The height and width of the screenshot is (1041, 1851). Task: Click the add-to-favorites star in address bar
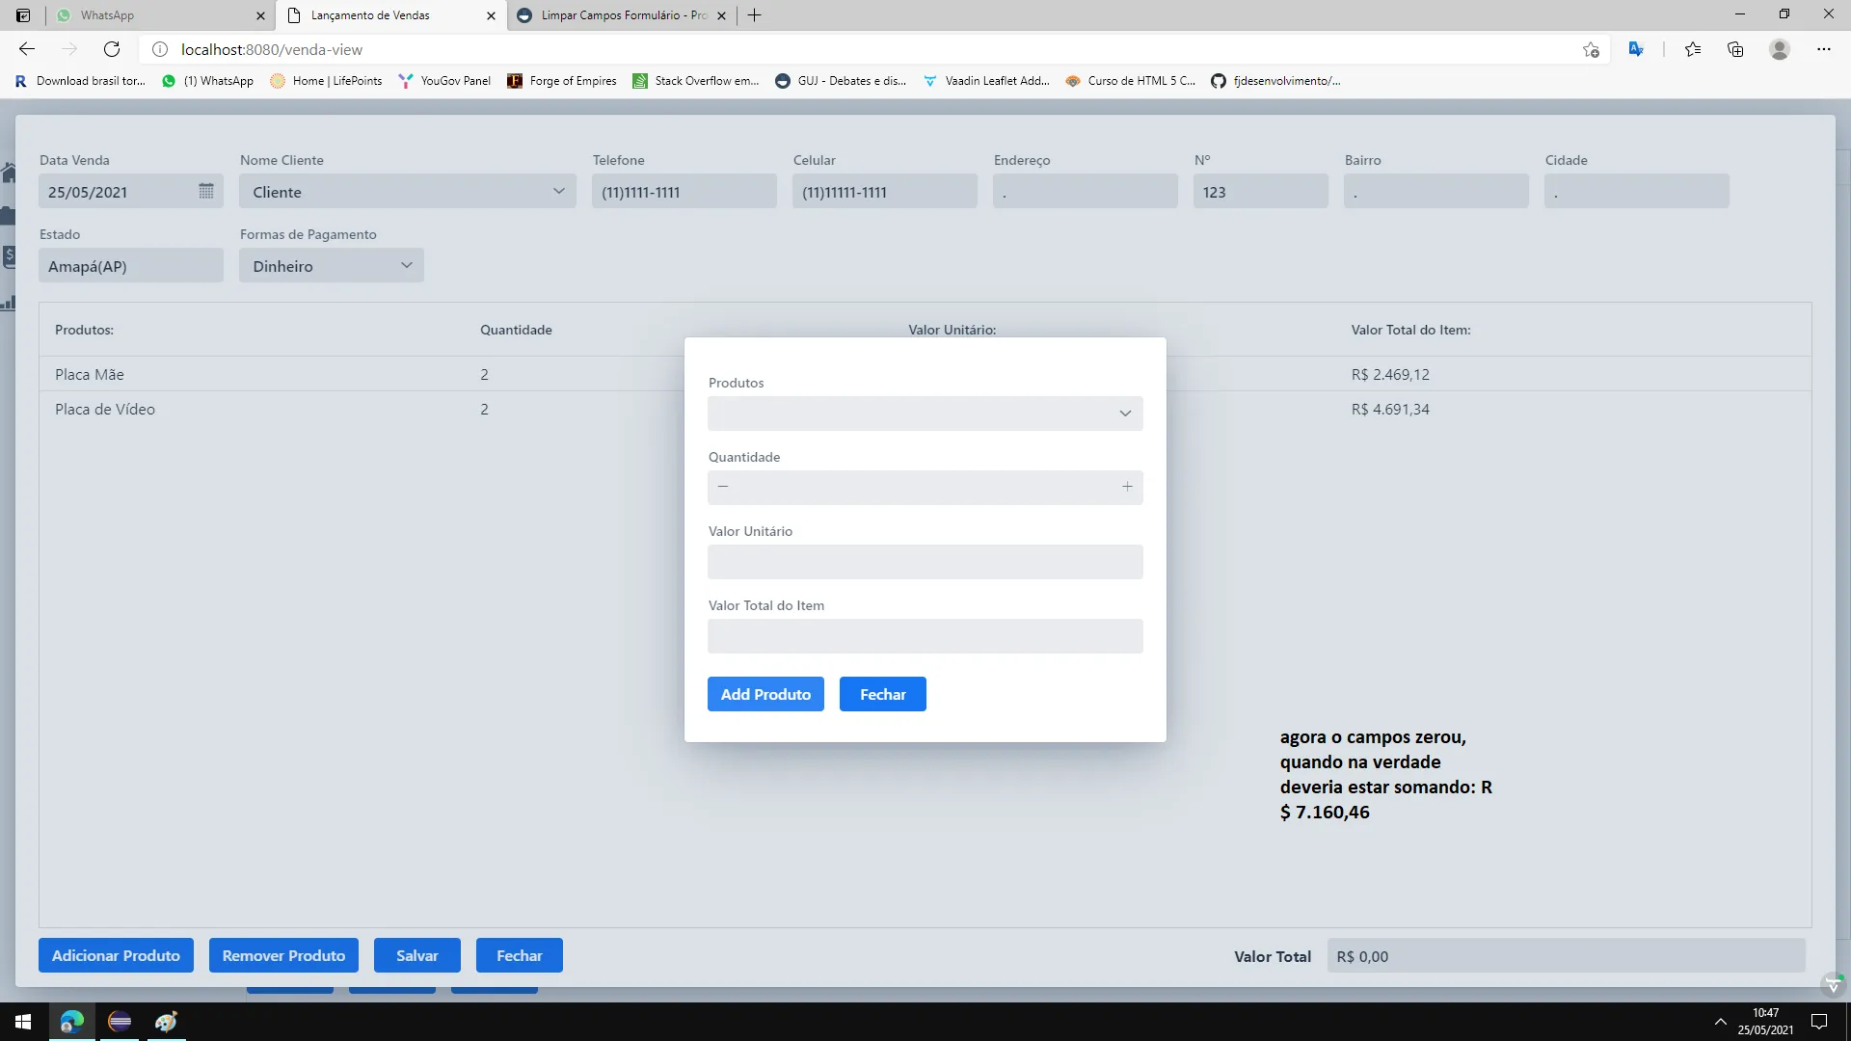(1591, 49)
